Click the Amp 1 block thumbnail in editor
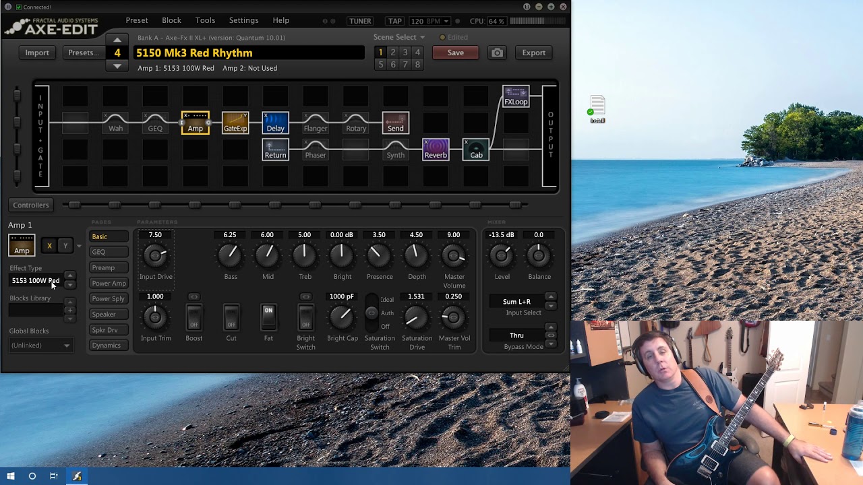863x485 pixels. coord(22,245)
